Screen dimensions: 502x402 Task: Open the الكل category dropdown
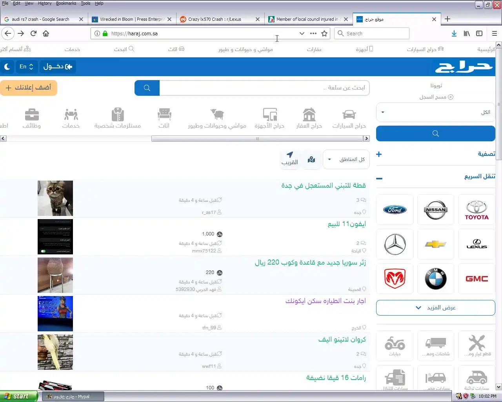click(435, 112)
